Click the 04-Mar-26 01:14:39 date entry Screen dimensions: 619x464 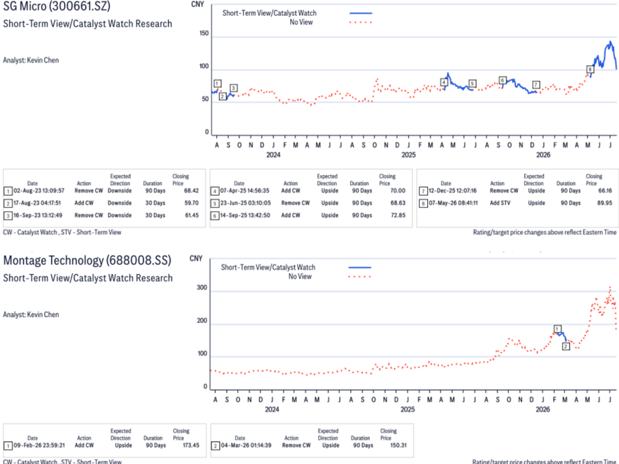(x=246, y=445)
